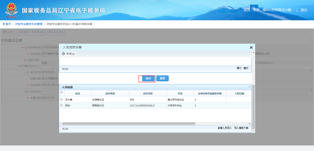Click the dialog scrollbar down arrow

click(x=253, y=131)
